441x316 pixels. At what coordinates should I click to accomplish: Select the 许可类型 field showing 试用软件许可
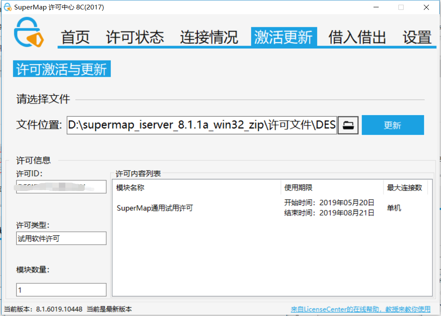click(x=61, y=238)
